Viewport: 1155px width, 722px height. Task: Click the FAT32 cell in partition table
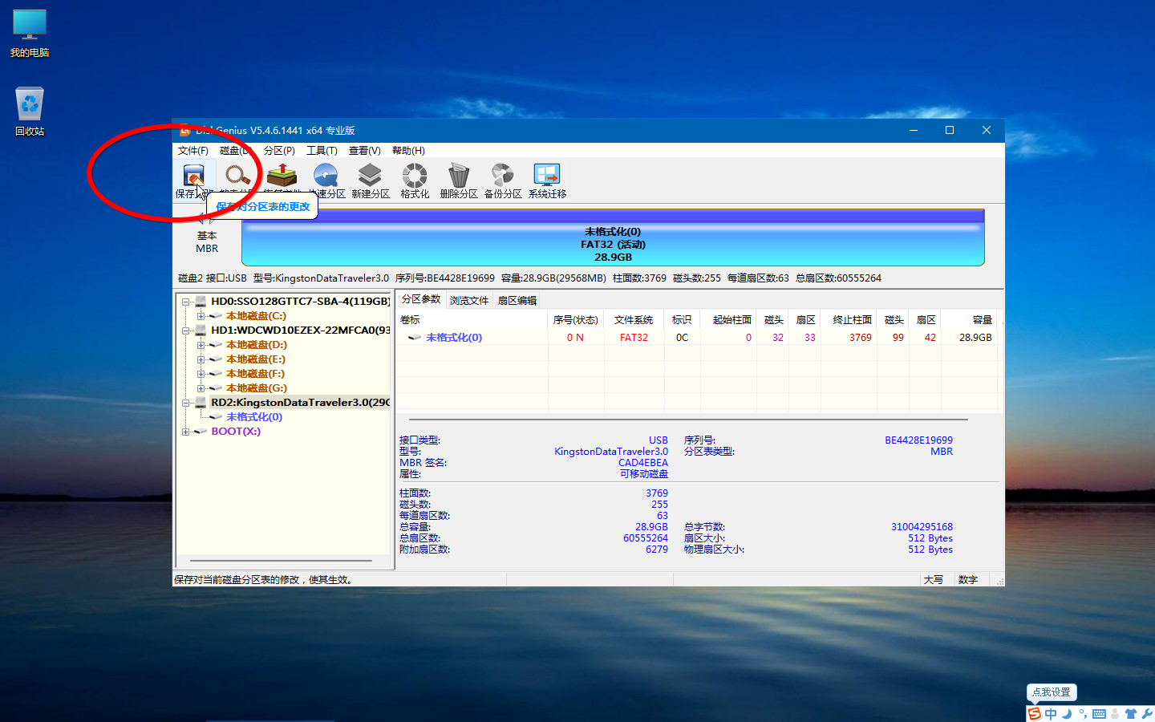(x=634, y=338)
